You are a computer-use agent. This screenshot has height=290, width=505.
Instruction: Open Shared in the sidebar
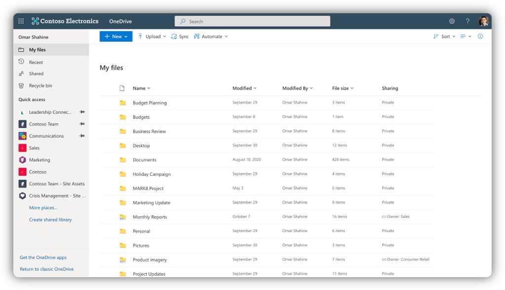[36, 74]
